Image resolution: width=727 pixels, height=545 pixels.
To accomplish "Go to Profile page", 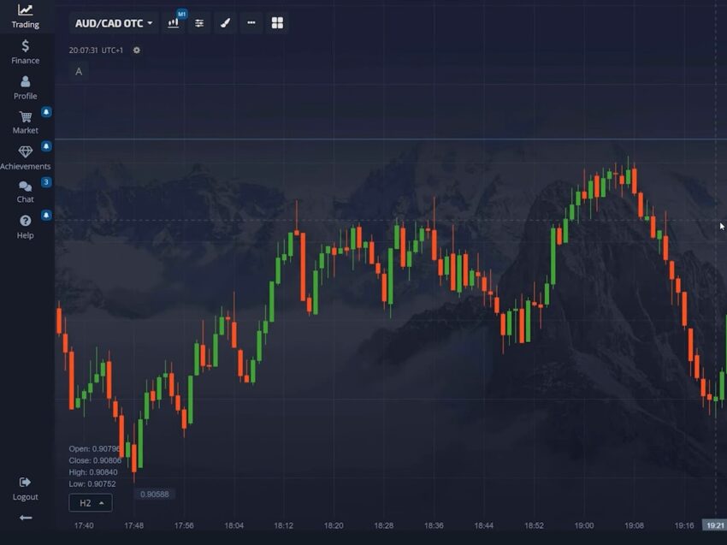I will tap(25, 87).
